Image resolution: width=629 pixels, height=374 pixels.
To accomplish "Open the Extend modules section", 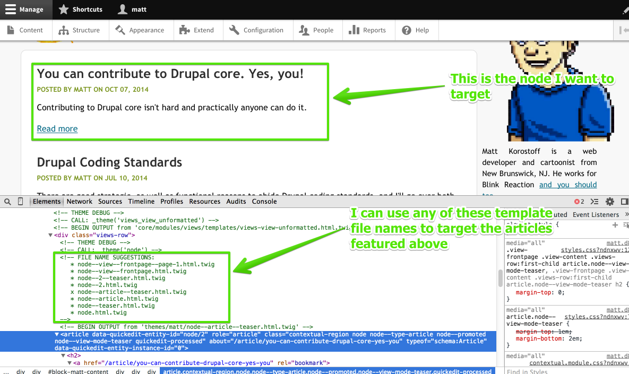I will pos(197,30).
